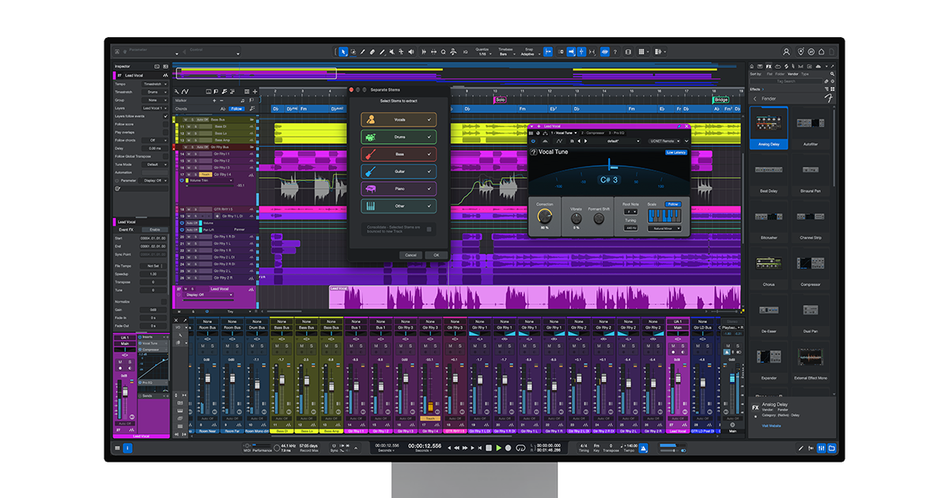The height and width of the screenshot is (498, 949).
Task: Select the Range tool in the toolbar
Action: [354, 51]
